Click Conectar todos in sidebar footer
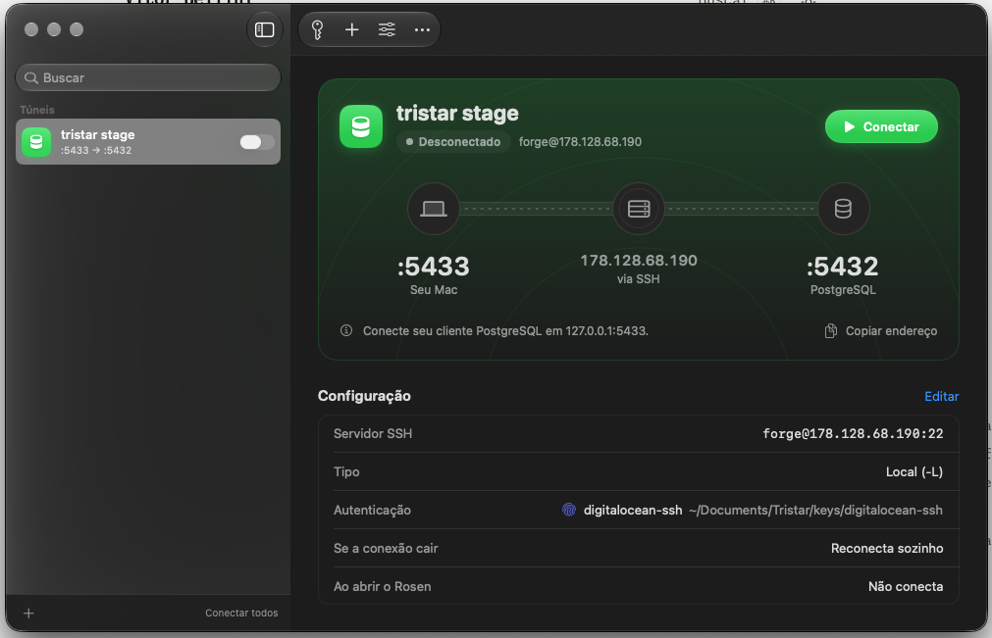992x638 pixels. 241,613
